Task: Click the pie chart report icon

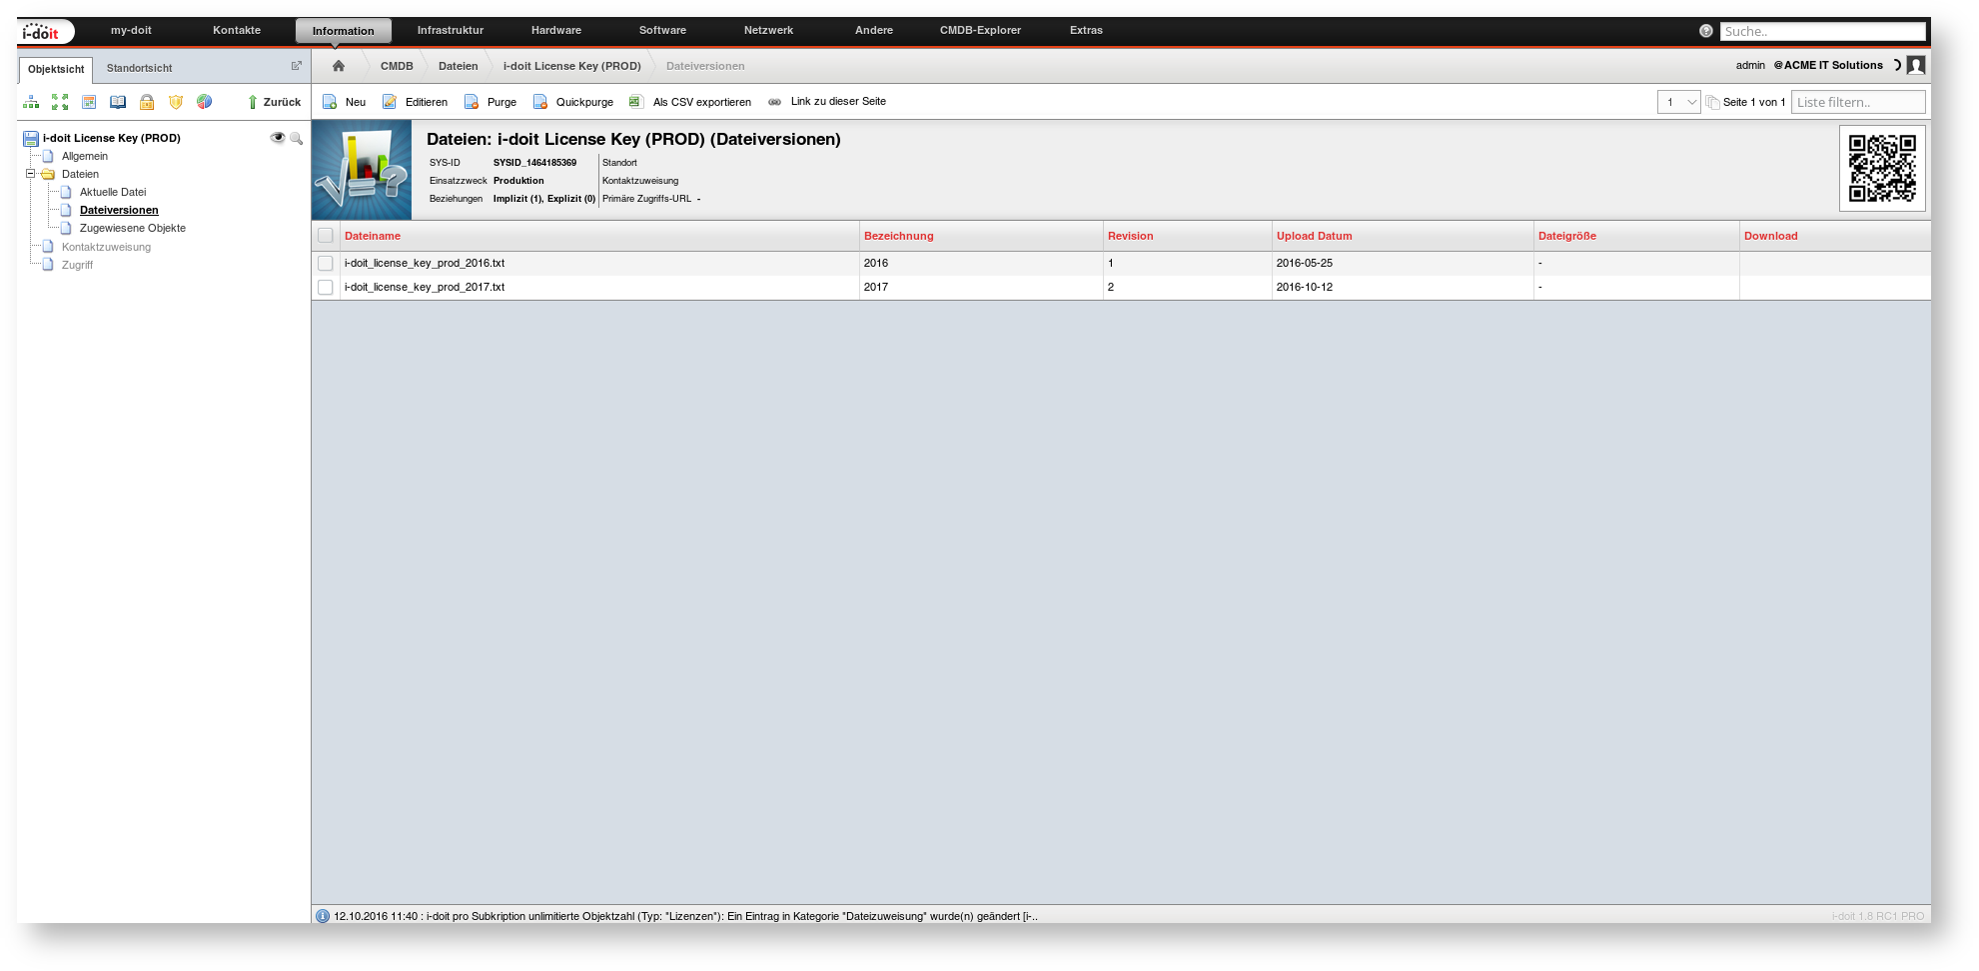Action: click(x=204, y=102)
